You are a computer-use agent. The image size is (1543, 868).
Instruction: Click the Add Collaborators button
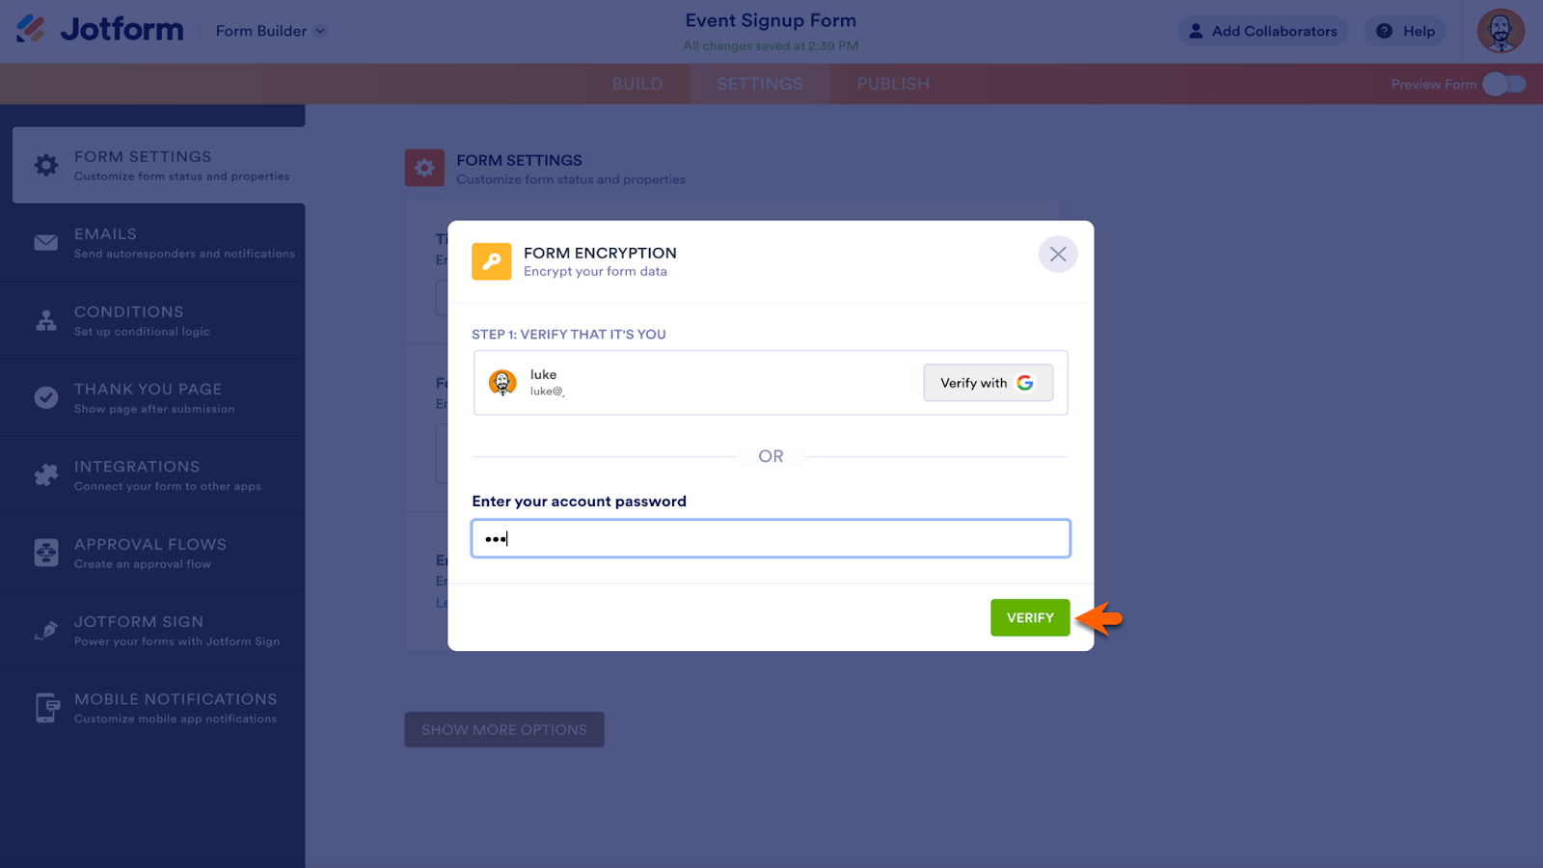click(1262, 31)
